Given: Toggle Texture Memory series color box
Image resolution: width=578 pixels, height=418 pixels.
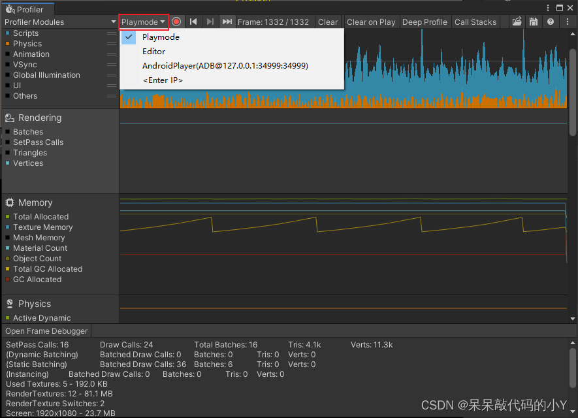Looking at the screenshot, I should pyautogui.click(x=7, y=227).
